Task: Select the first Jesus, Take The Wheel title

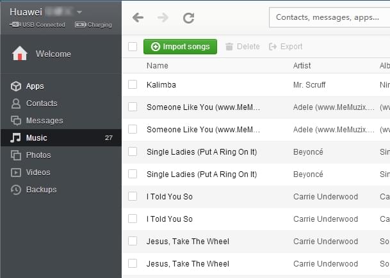Action: [188, 242]
